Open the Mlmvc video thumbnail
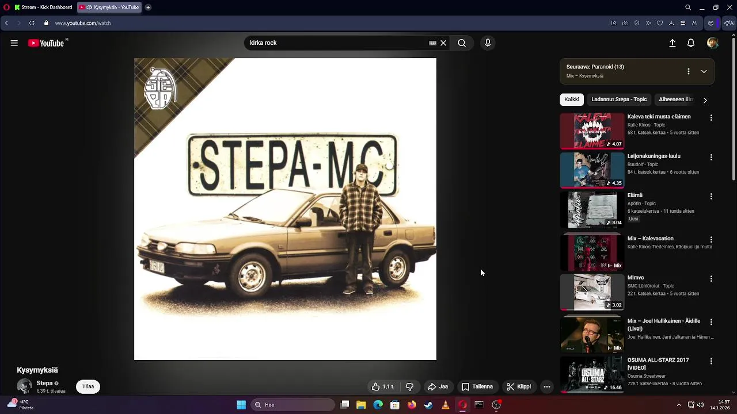 592,292
